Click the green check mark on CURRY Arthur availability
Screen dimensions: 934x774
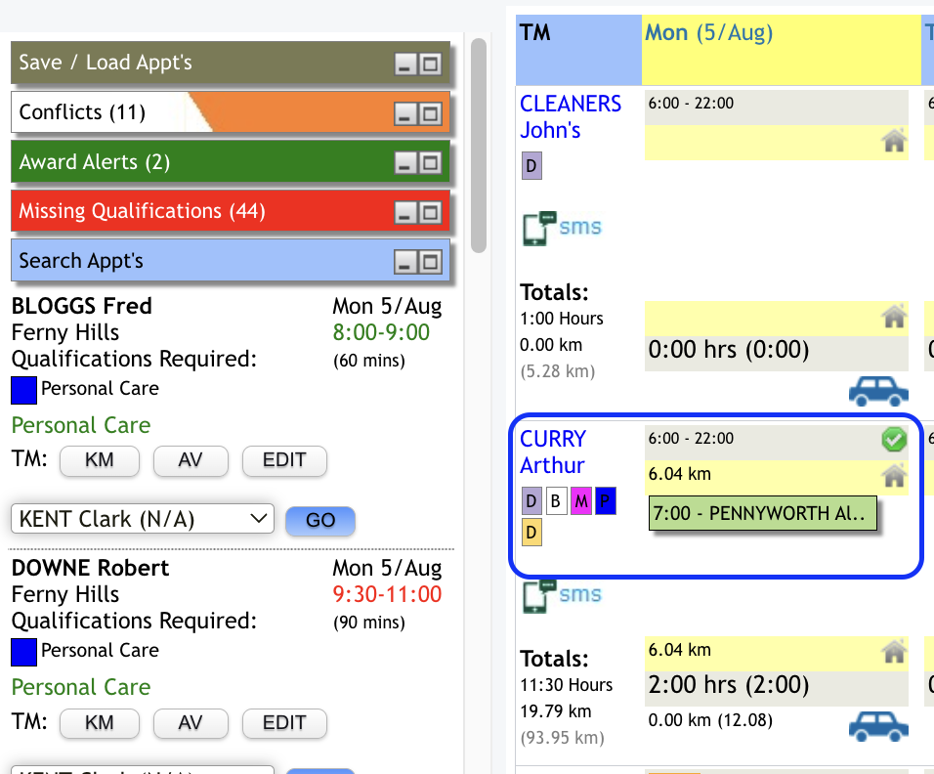click(894, 440)
